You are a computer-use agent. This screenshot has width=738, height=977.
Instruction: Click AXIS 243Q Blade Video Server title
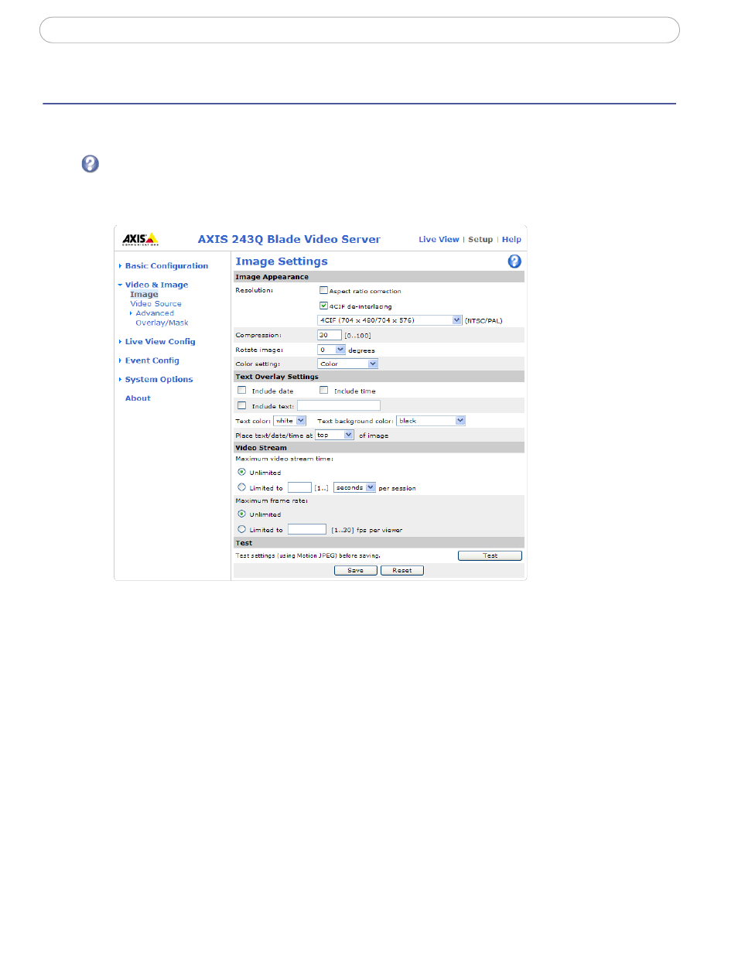pyautogui.click(x=289, y=240)
